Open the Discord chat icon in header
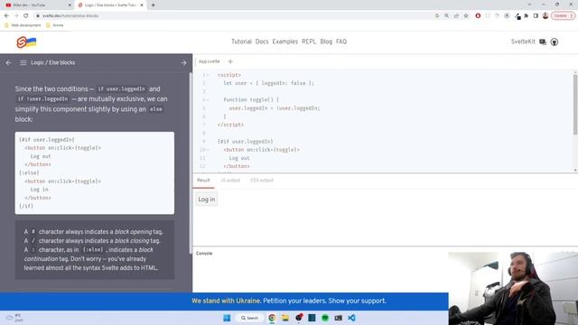578x325 pixels. coord(543,42)
